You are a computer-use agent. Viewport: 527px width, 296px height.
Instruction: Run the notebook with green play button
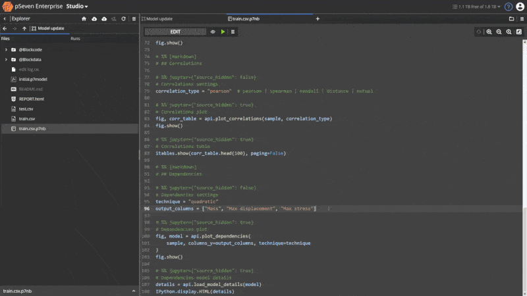point(223,32)
